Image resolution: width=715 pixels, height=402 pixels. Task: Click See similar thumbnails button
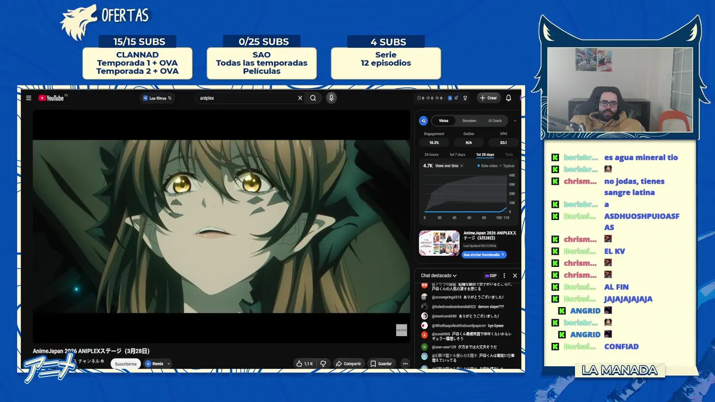tap(484, 255)
